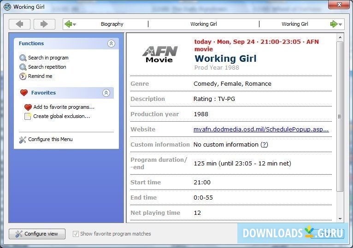Open the dropdown beside the green left arrow
Image resolution: width=353 pixels, height=248 pixels.
[x=75, y=24]
